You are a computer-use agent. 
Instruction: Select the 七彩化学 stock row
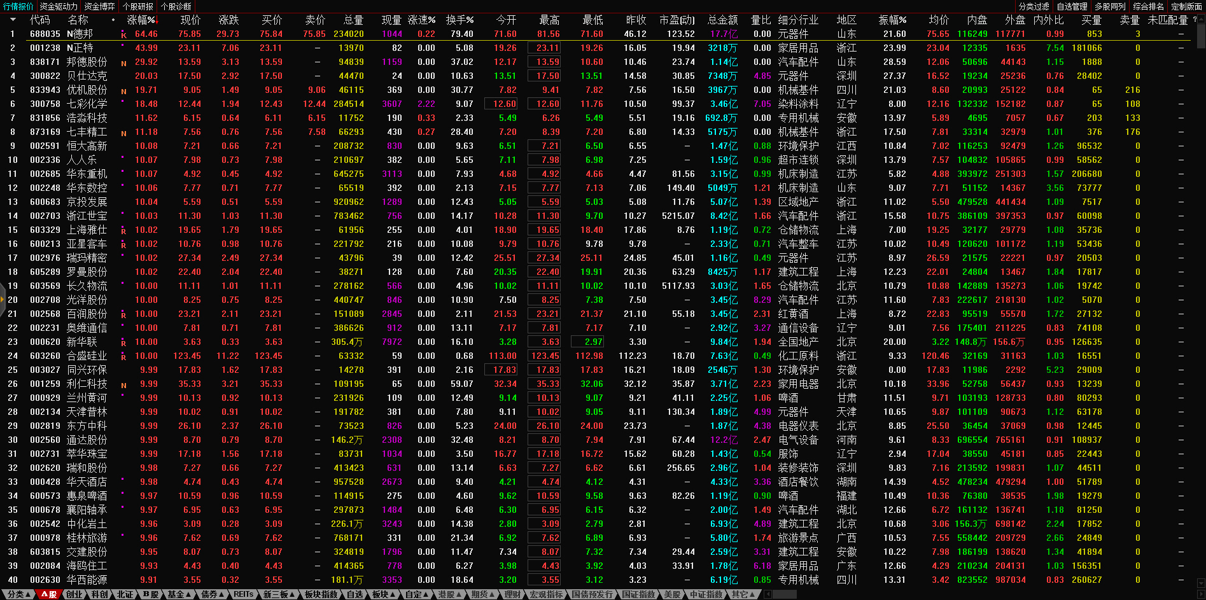(x=87, y=104)
